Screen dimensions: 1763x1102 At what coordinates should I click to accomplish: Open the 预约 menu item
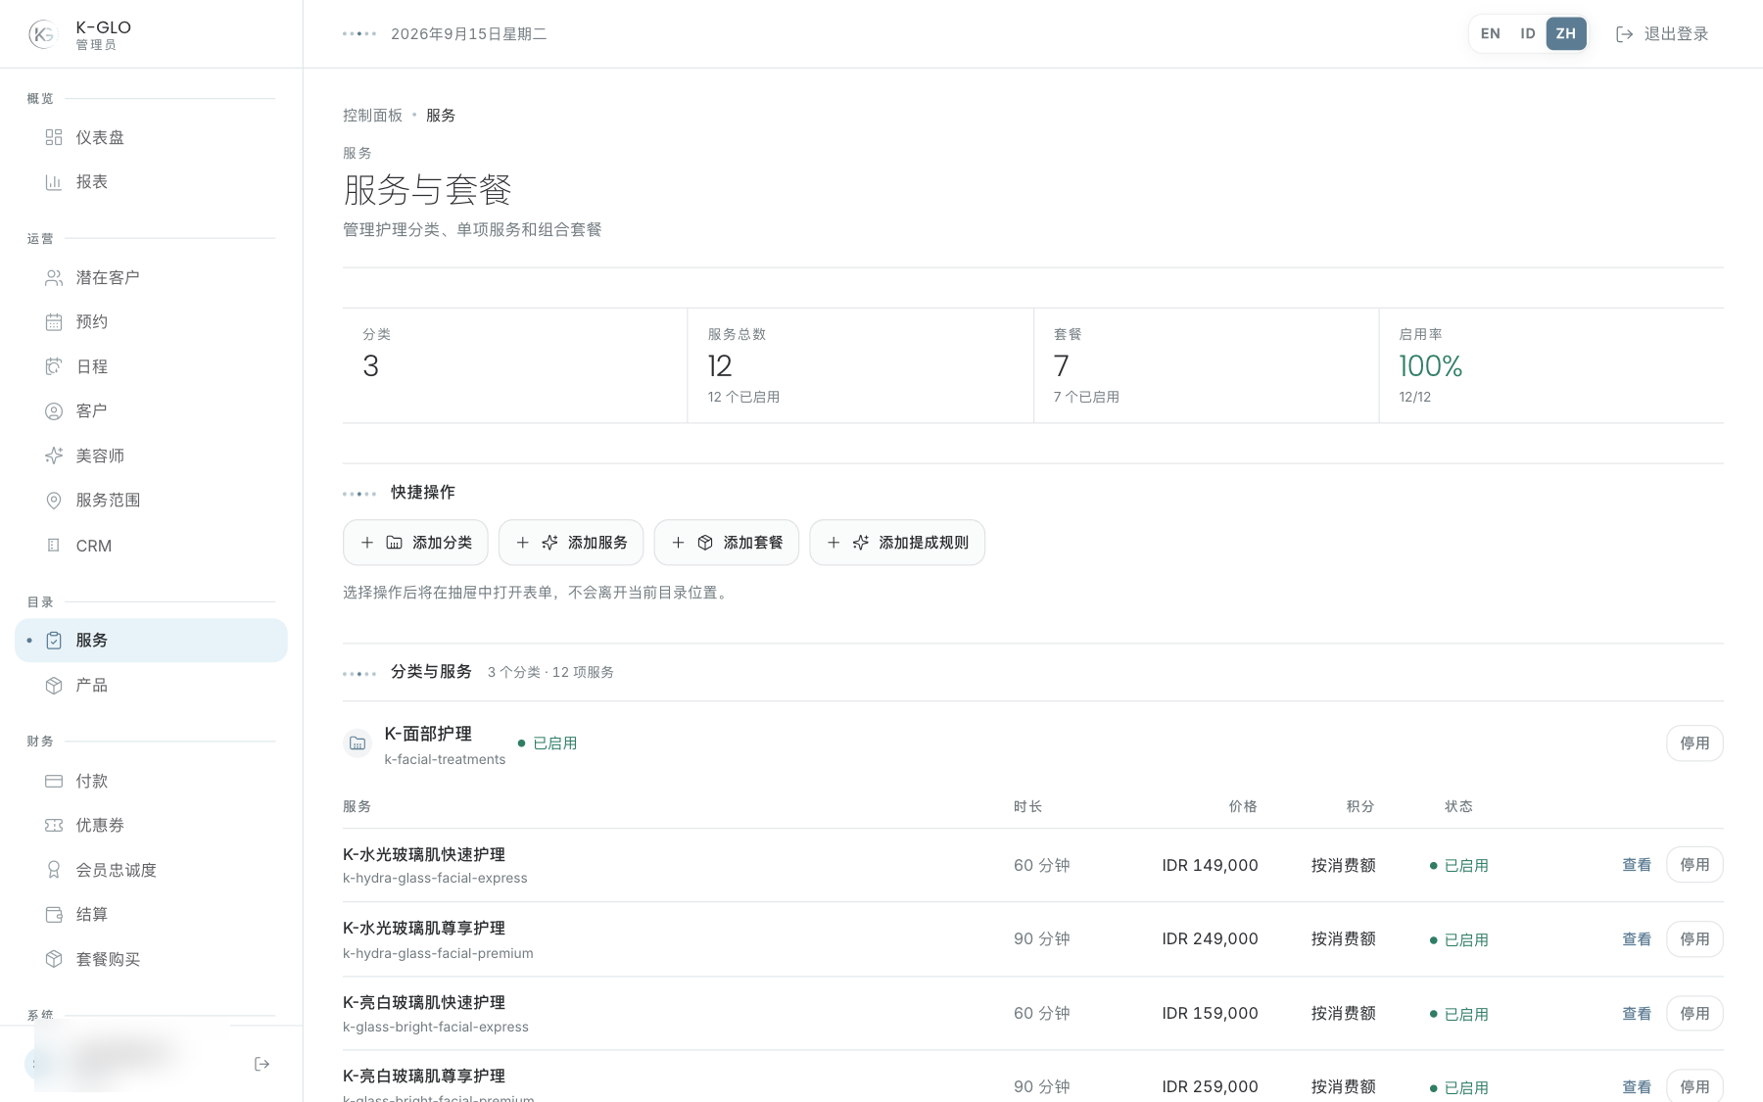point(152,322)
